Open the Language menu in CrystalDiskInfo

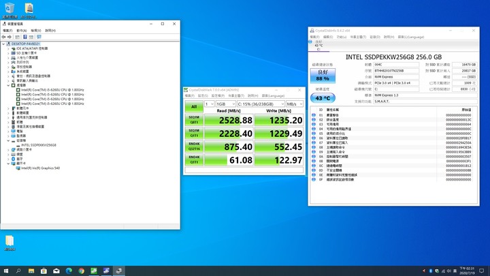point(411,37)
